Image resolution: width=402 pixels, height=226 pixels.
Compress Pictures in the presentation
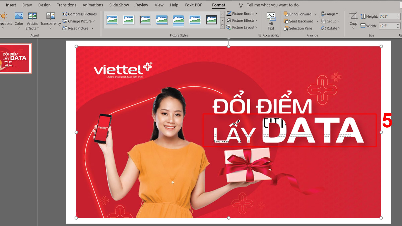click(79, 14)
